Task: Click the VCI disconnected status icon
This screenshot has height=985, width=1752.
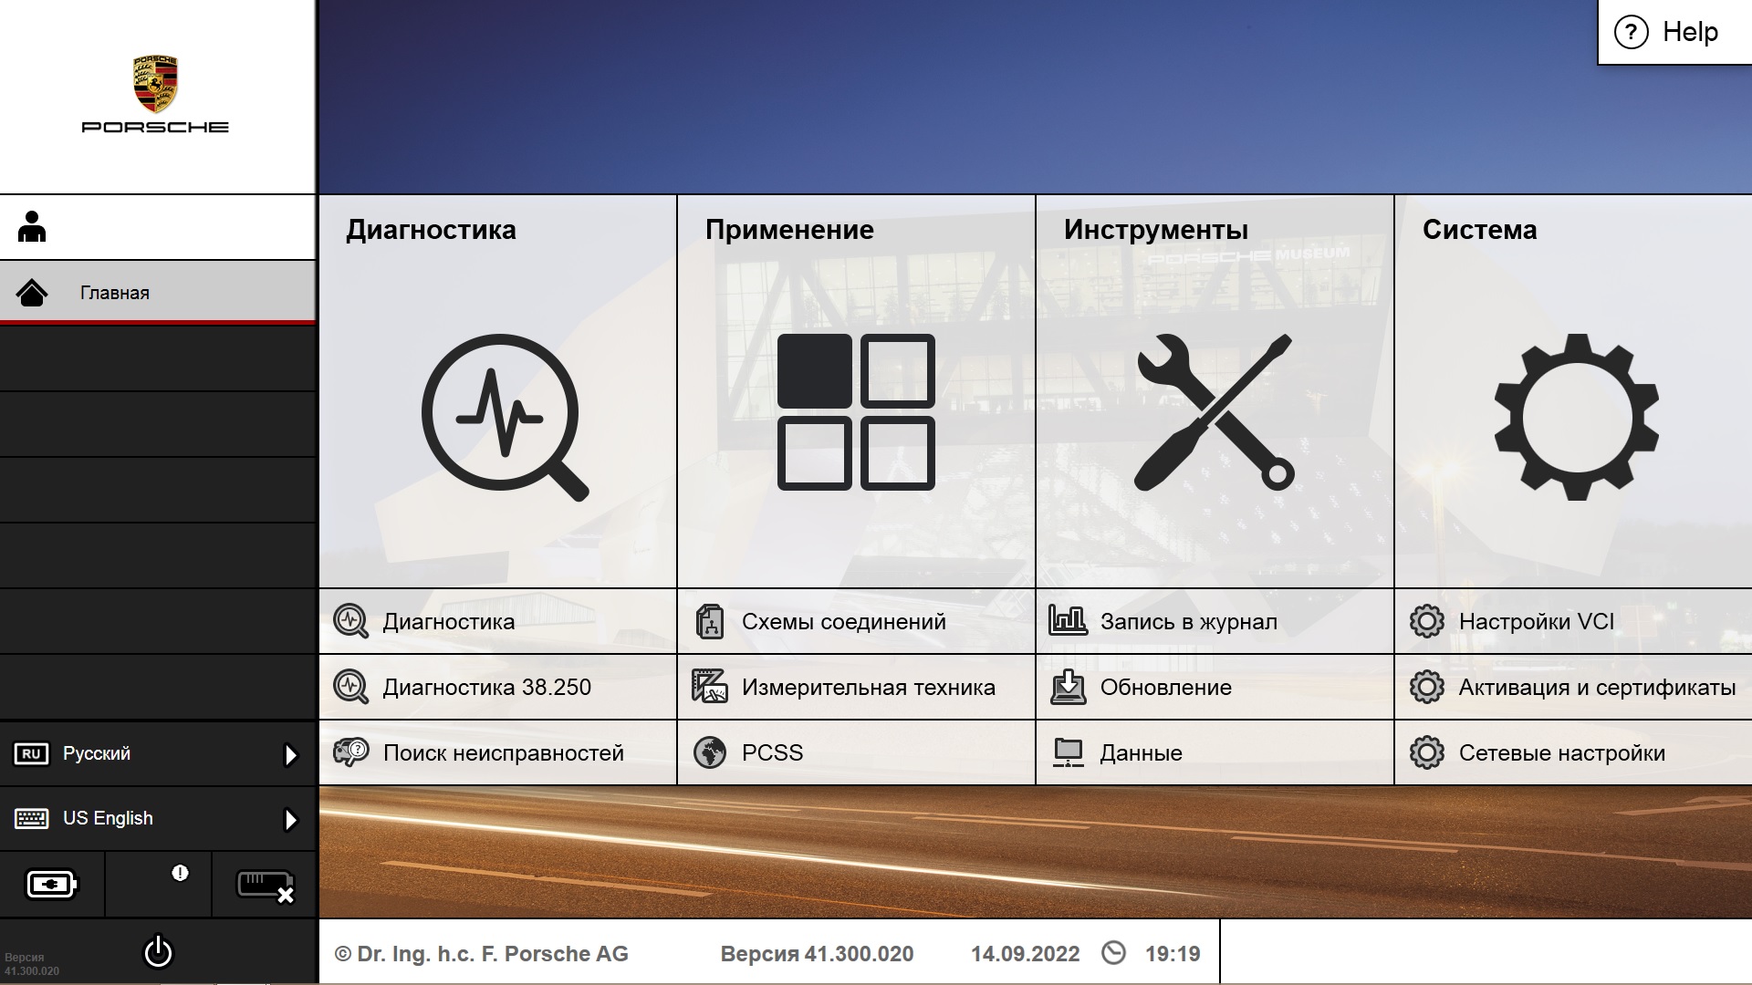Action: 265,885
